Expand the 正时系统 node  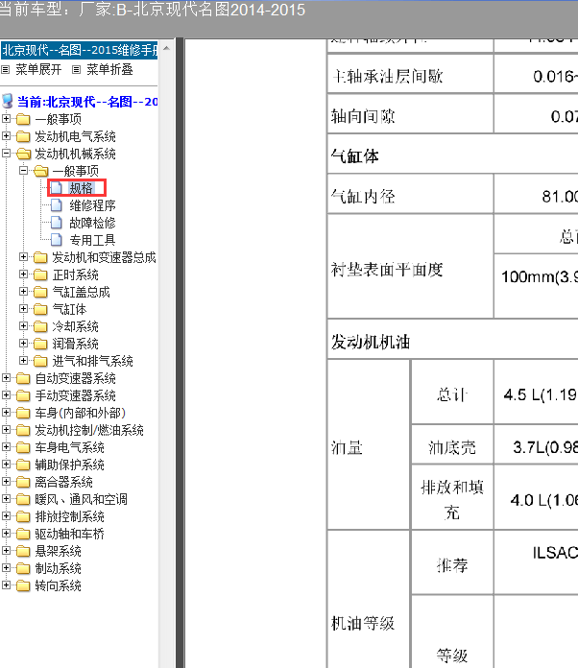pos(23,274)
